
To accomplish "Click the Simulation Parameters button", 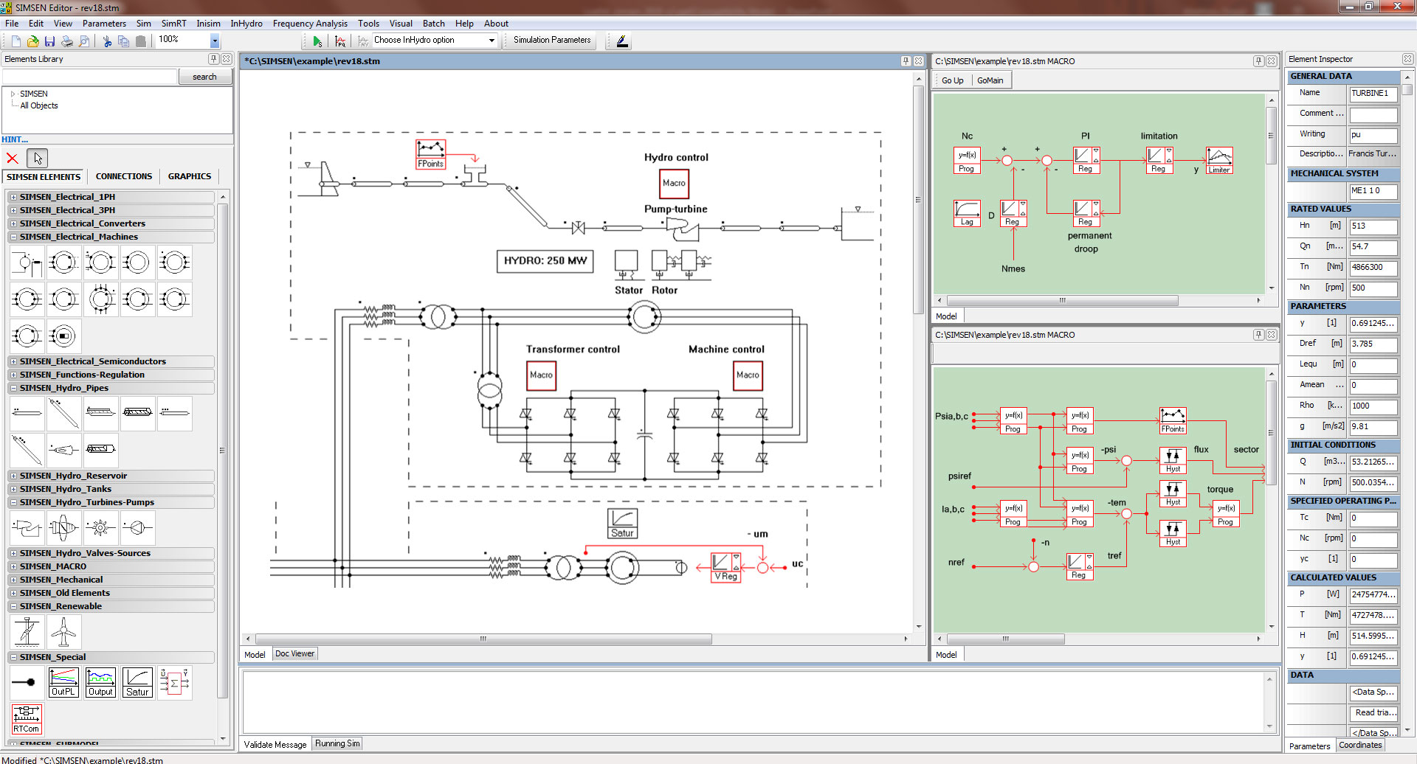I will (x=552, y=41).
